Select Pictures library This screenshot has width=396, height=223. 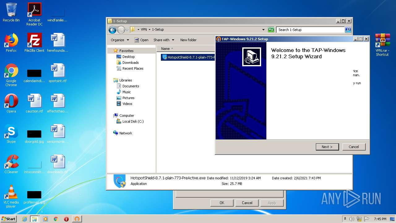point(128,98)
